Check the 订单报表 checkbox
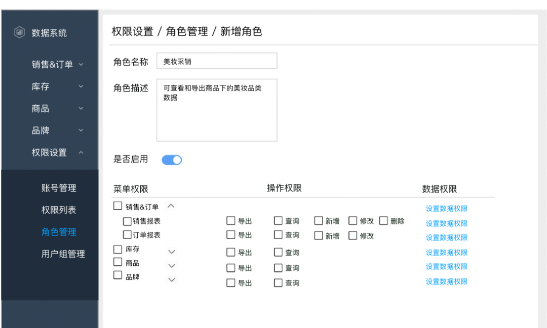Image resolution: width=547 pixels, height=328 pixels. point(126,235)
